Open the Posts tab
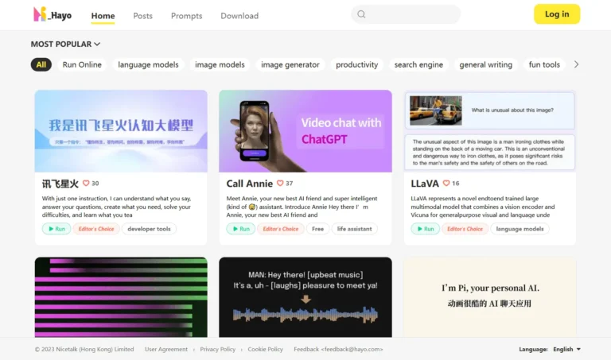This screenshot has width=611, height=360. (142, 16)
